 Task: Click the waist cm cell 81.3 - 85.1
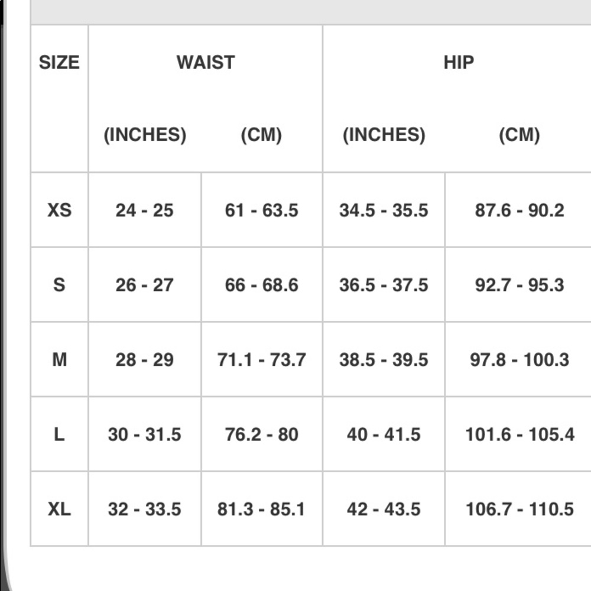click(x=261, y=509)
